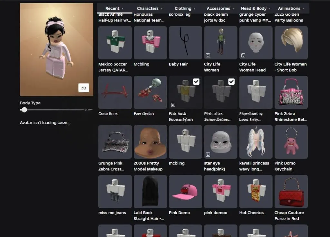Viewport: 330px width, 237px height.
Task: Toggle the 3D avatar view button
Action: [x=83, y=88]
